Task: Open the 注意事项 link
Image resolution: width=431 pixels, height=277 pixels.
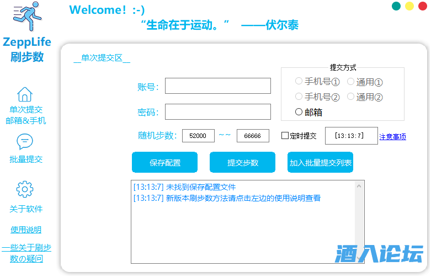Action: [x=392, y=137]
